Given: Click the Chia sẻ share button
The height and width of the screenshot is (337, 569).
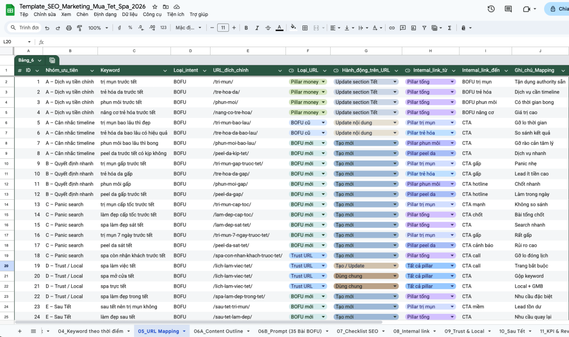Looking at the screenshot, I should click(x=557, y=9).
